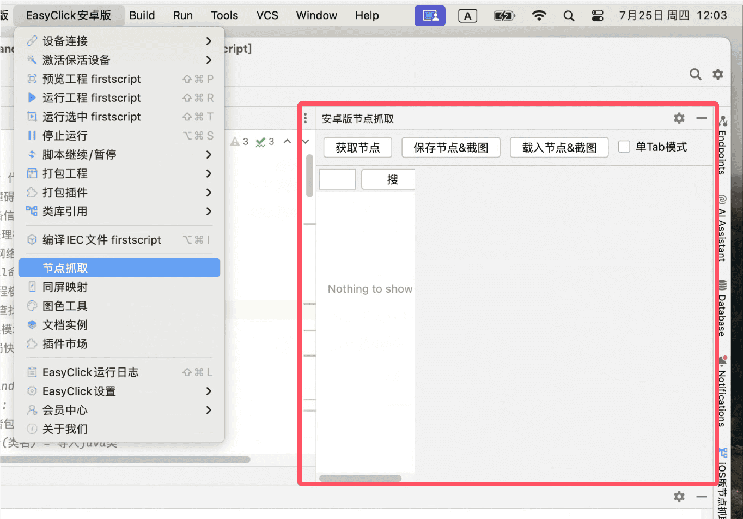Open the Run menu
This screenshot has height=519, width=743.
(183, 16)
